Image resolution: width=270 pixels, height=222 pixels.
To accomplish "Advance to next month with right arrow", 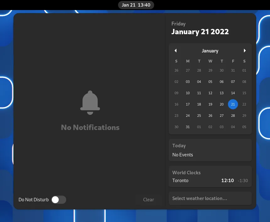I will 245,51.
